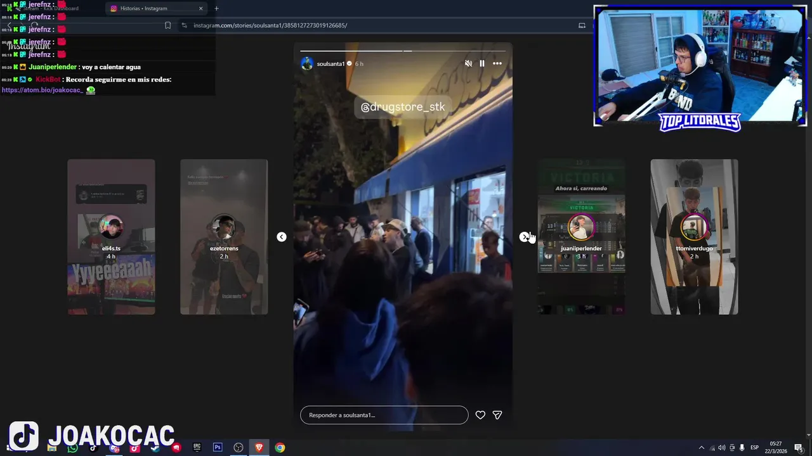The height and width of the screenshot is (456, 812).
Task: Open Google Chrome from the taskbar
Action: 280,448
